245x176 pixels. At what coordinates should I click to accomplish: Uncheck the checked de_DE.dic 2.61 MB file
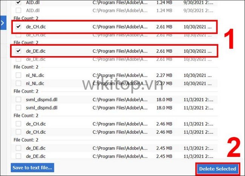point(18,51)
